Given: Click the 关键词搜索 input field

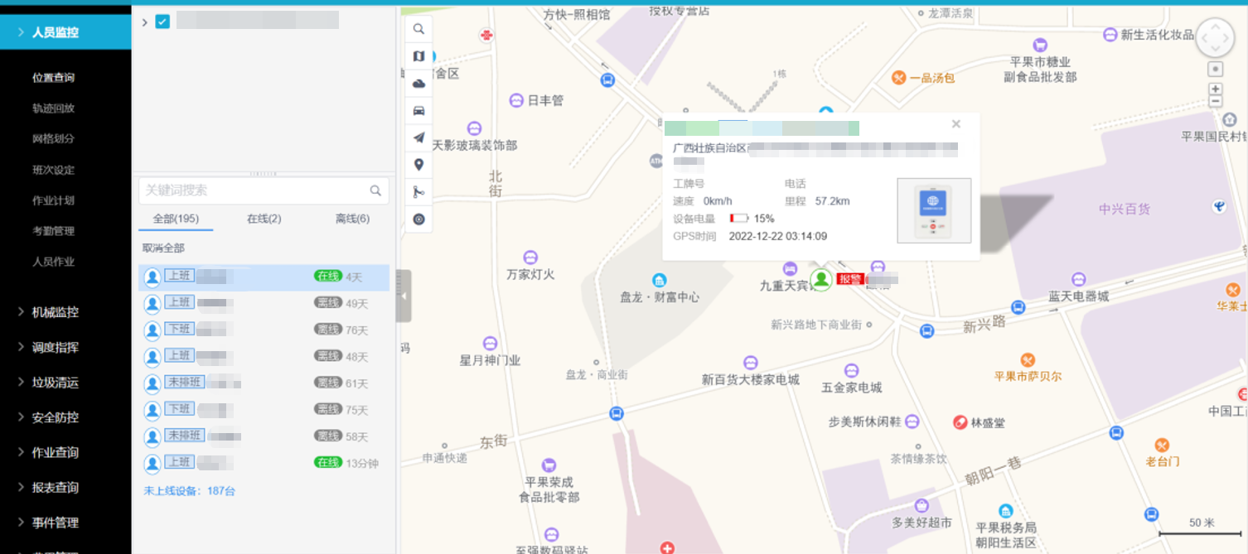Looking at the screenshot, I should (x=264, y=190).
